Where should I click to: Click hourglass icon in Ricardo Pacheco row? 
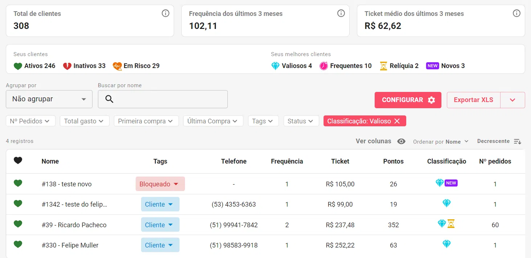pos(451,224)
